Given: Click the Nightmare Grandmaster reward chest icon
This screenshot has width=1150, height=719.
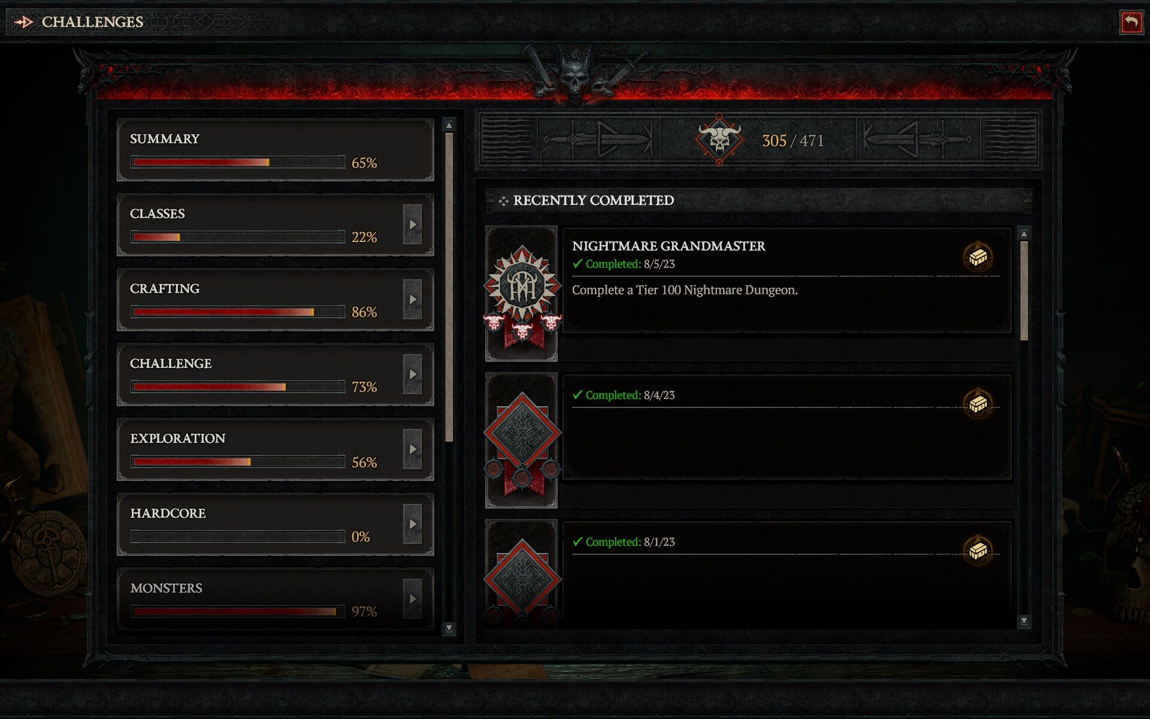Looking at the screenshot, I should (978, 257).
